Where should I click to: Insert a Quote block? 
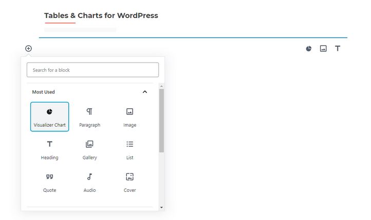click(50, 182)
